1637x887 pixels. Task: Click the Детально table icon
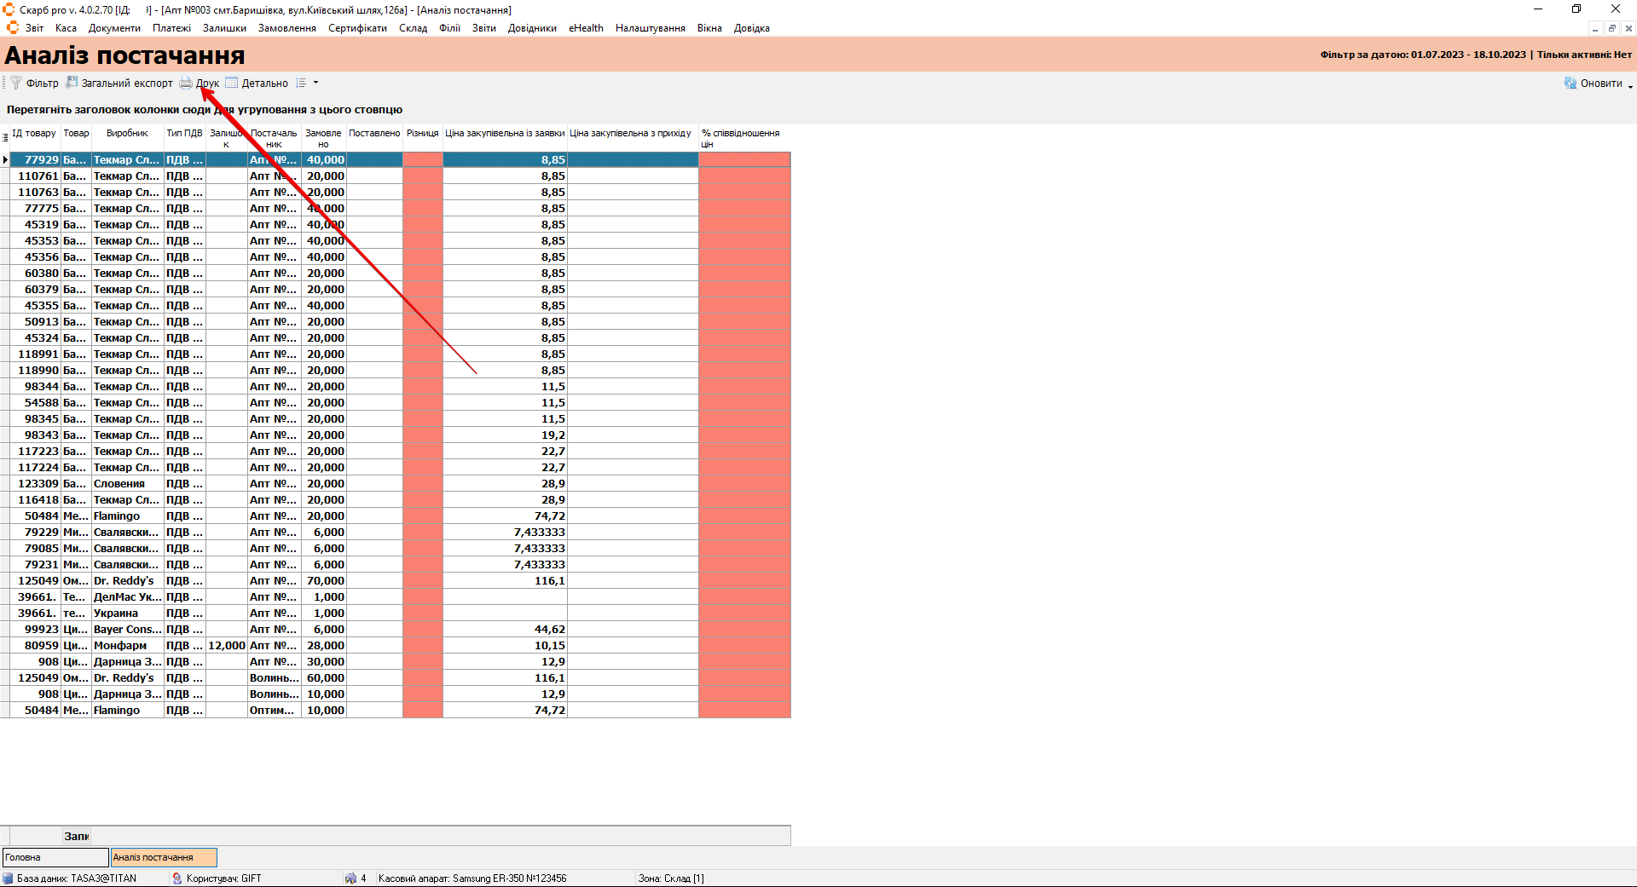(x=232, y=83)
